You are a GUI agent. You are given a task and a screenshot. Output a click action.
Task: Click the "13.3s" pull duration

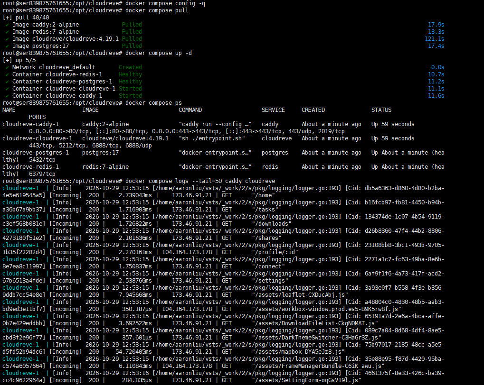pos(436,32)
